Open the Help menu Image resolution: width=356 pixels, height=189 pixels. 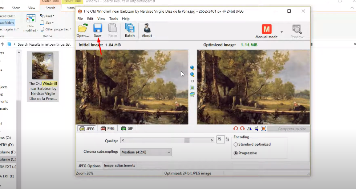point(126,18)
